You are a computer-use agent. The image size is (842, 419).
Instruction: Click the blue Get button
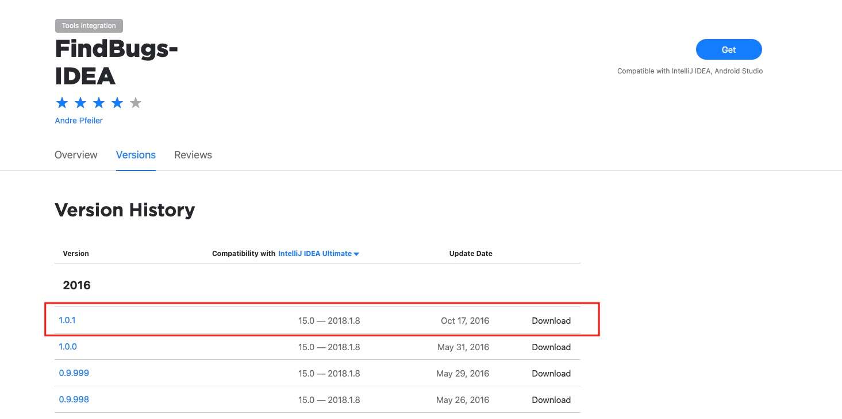coord(728,50)
